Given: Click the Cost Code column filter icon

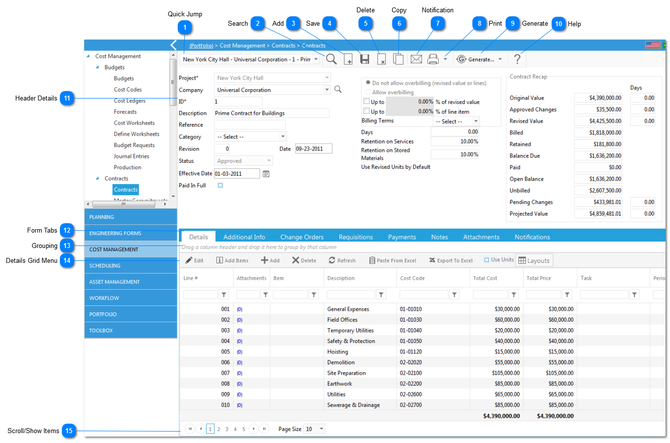Looking at the screenshot, I should coord(454,295).
